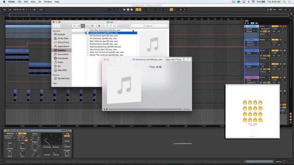The width and height of the screenshot is (294, 165).
Task: Select the Where The Luv(mus) wav file
Action: click(x=106, y=55)
